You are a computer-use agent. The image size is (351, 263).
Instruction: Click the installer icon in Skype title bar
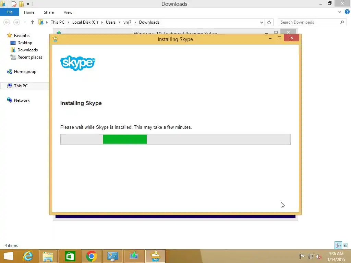[55, 39]
